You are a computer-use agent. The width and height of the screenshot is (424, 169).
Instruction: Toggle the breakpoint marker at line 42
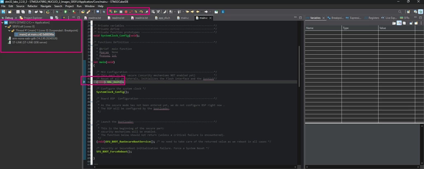pos(84,82)
